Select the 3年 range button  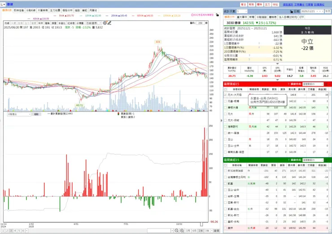coord(207,230)
